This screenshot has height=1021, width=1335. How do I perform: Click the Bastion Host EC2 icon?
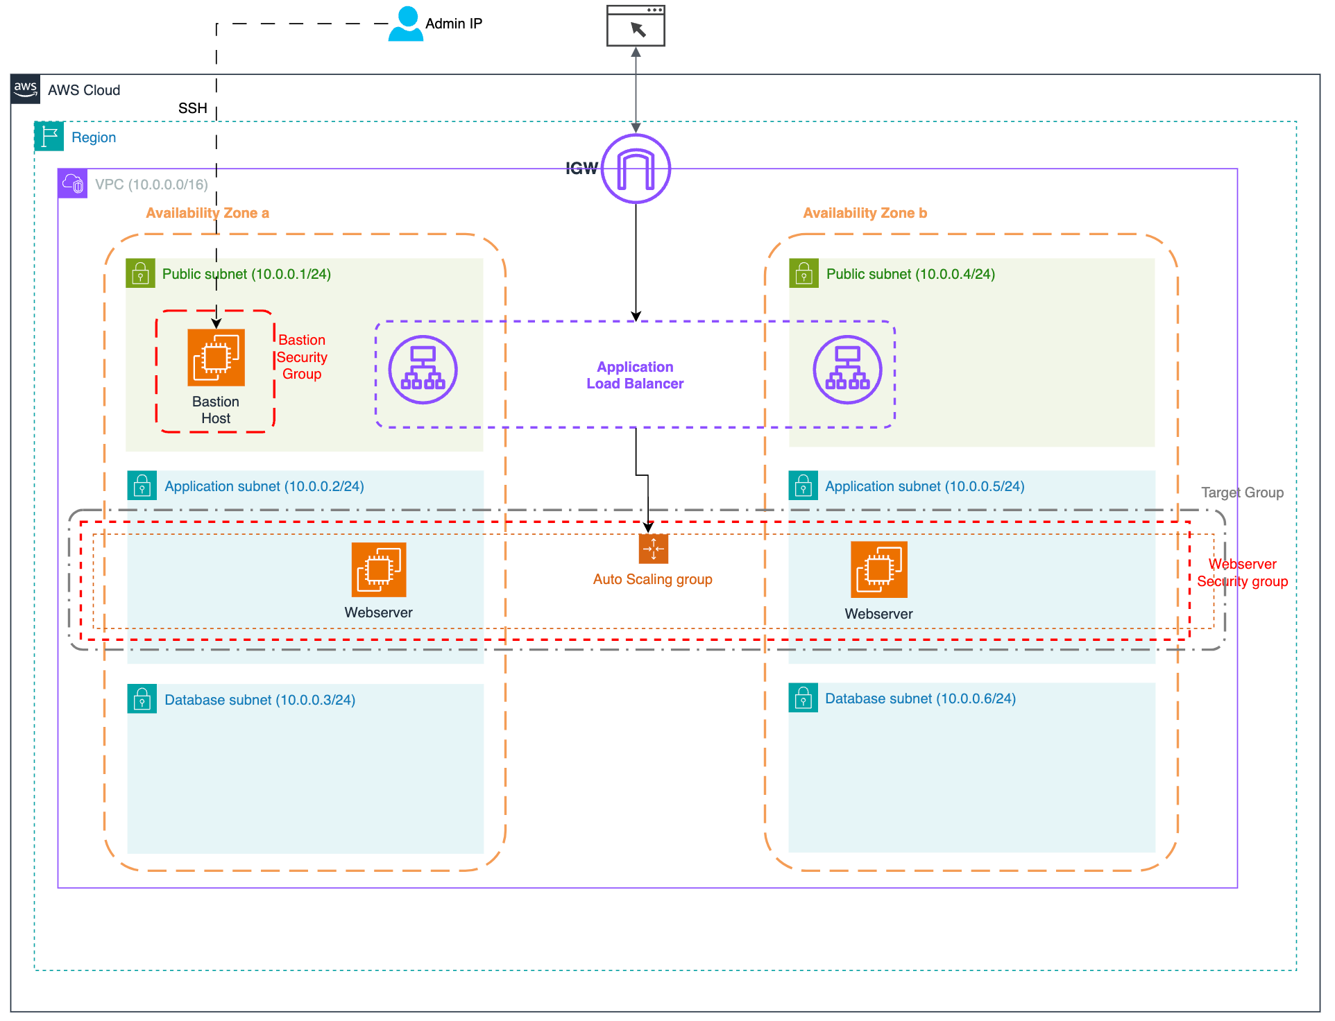[x=216, y=357]
